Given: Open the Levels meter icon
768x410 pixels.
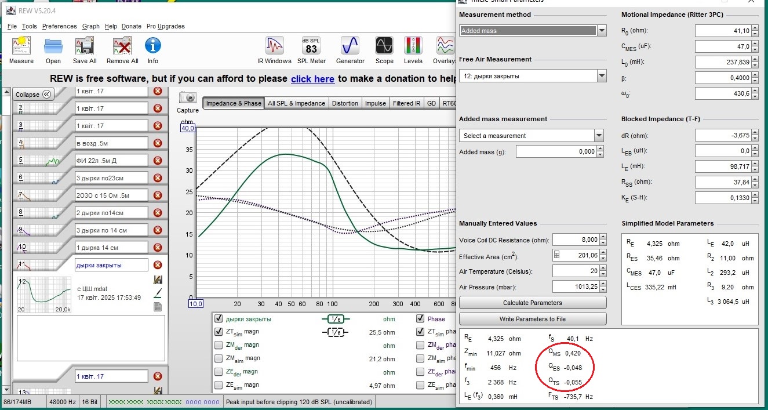Looking at the screenshot, I should pyautogui.click(x=413, y=45).
